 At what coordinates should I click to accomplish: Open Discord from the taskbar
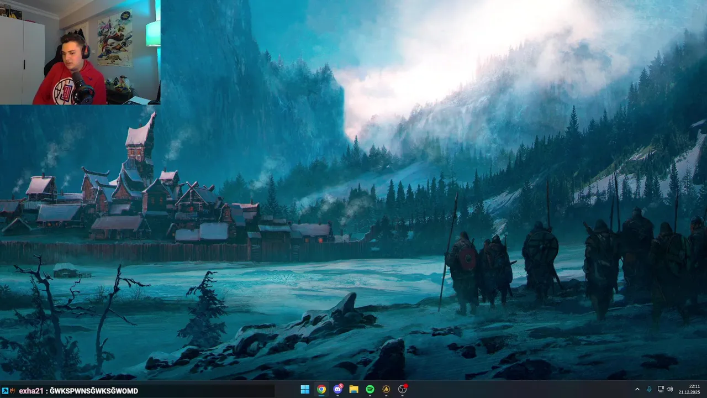point(337,389)
